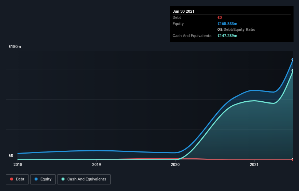Toggle the Cash And Equivalents legend button

pos(84,179)
